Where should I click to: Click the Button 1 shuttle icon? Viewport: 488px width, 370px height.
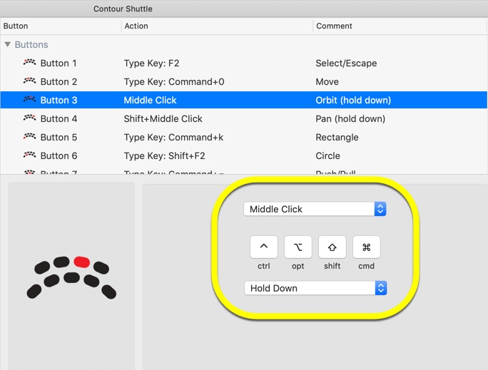[29, 62]
